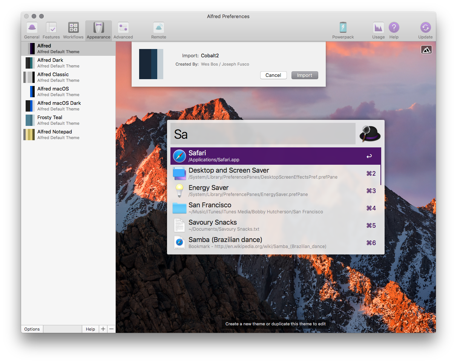Open the Features preferences pane
Viewport: 457px width, 363px height.
click(51, 31)
